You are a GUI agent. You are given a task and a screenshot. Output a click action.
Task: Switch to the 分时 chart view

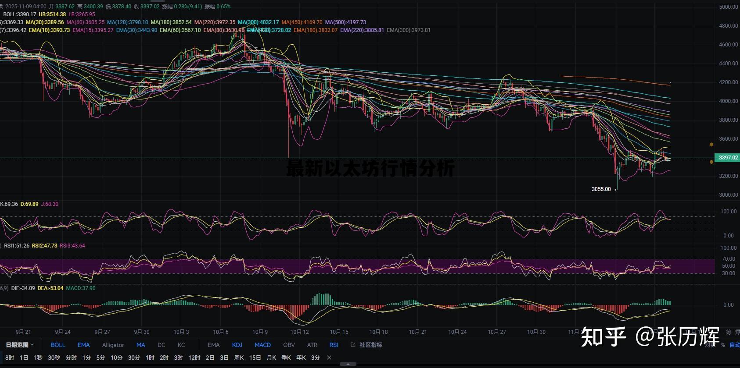71,357
